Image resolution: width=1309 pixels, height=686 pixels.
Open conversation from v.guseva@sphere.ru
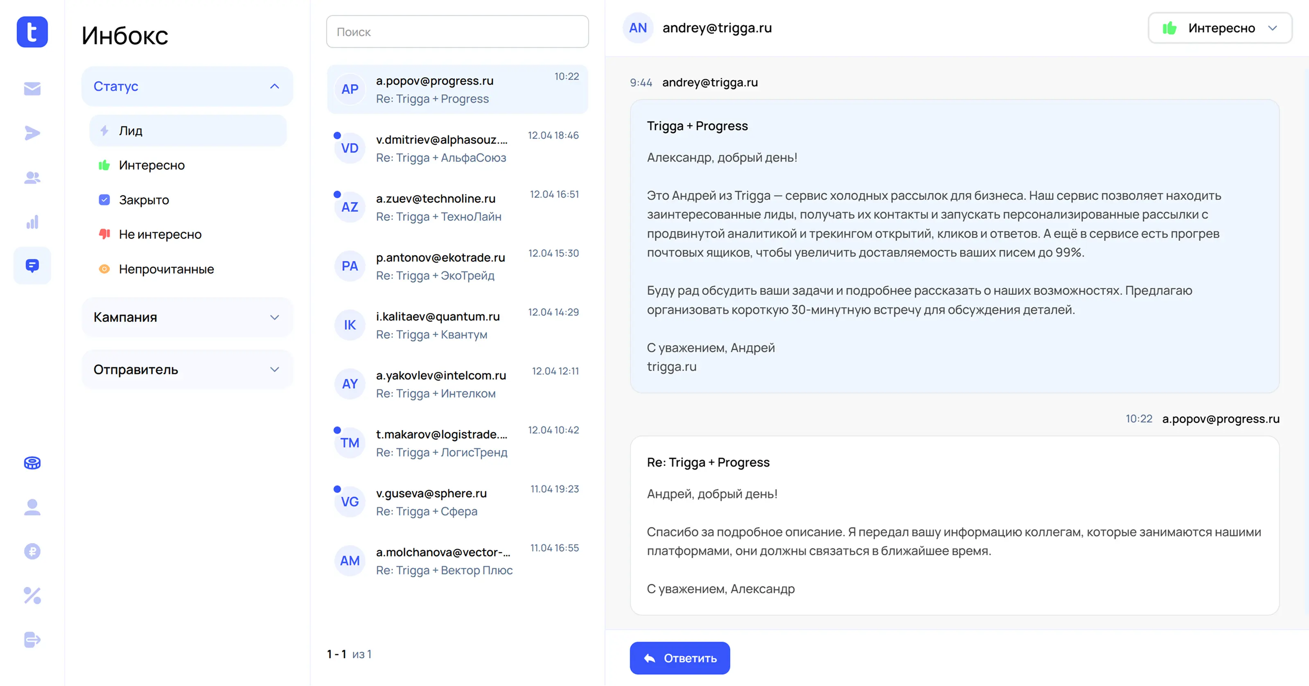tap(457, 502)
